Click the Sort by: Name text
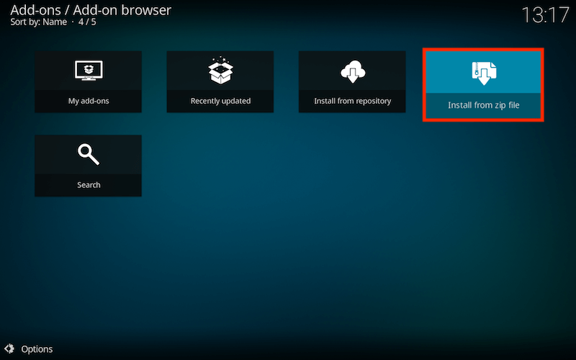The image size is (576, 360). (39, 22)
